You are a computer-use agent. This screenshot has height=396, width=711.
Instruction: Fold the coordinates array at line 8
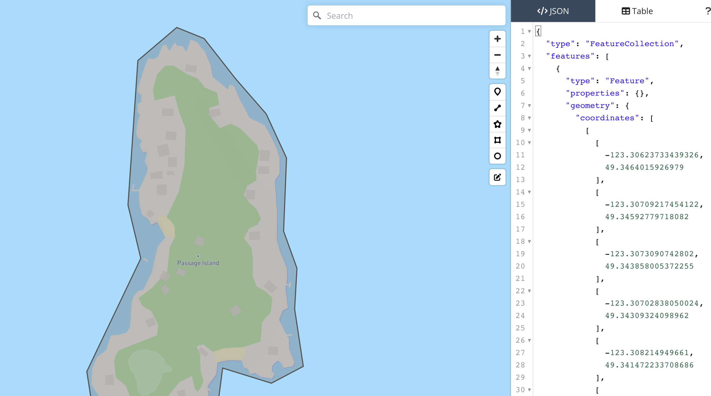(529, 118)
